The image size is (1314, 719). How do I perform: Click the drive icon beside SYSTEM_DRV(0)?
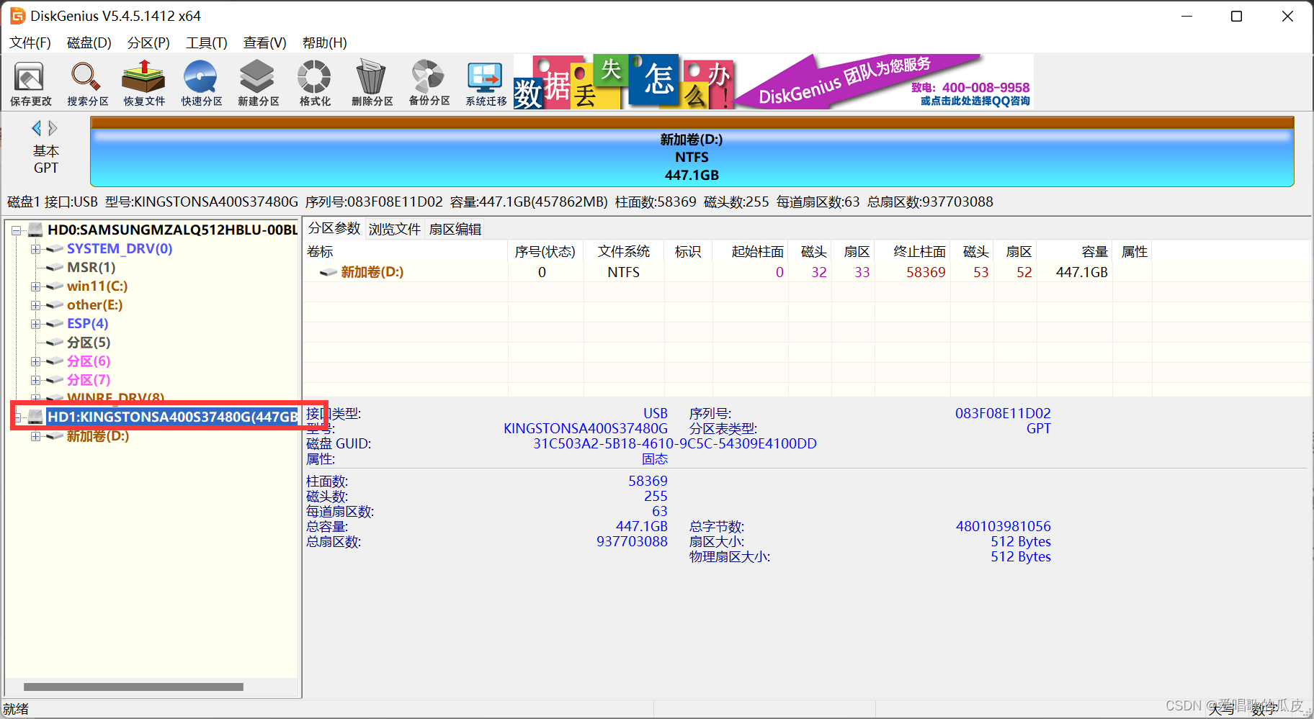(x=54, y=249)
